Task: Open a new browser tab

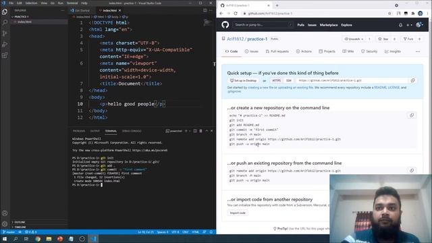Action: (277, 5)
